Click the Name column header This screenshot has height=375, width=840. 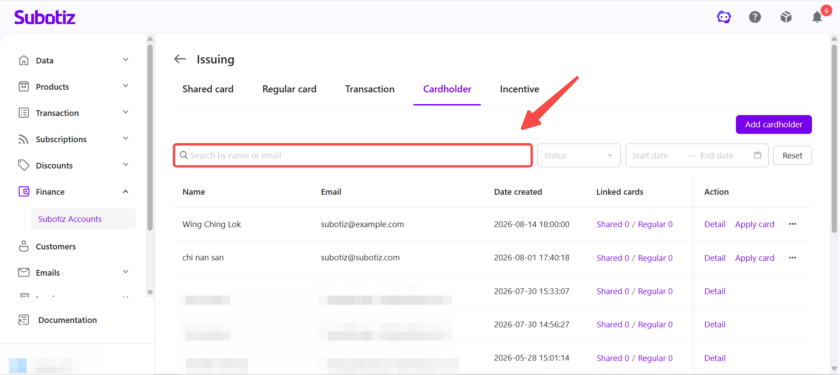(194, 192)
